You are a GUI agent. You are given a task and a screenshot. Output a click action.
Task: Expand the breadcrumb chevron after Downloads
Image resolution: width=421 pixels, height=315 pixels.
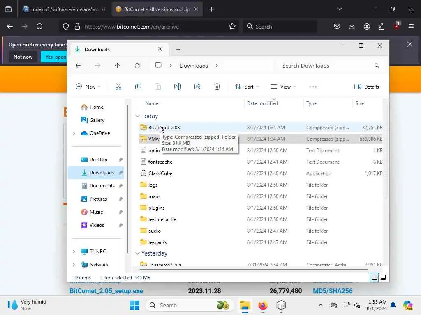pyautogui.click(x=217, y=66)
